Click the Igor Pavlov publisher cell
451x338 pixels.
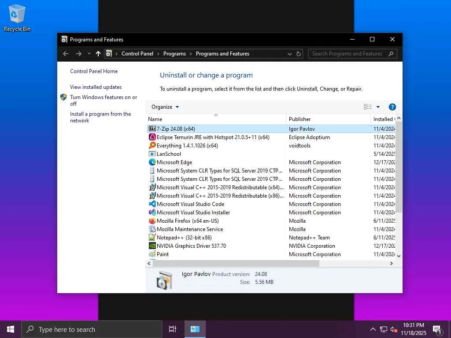(302, 129)
